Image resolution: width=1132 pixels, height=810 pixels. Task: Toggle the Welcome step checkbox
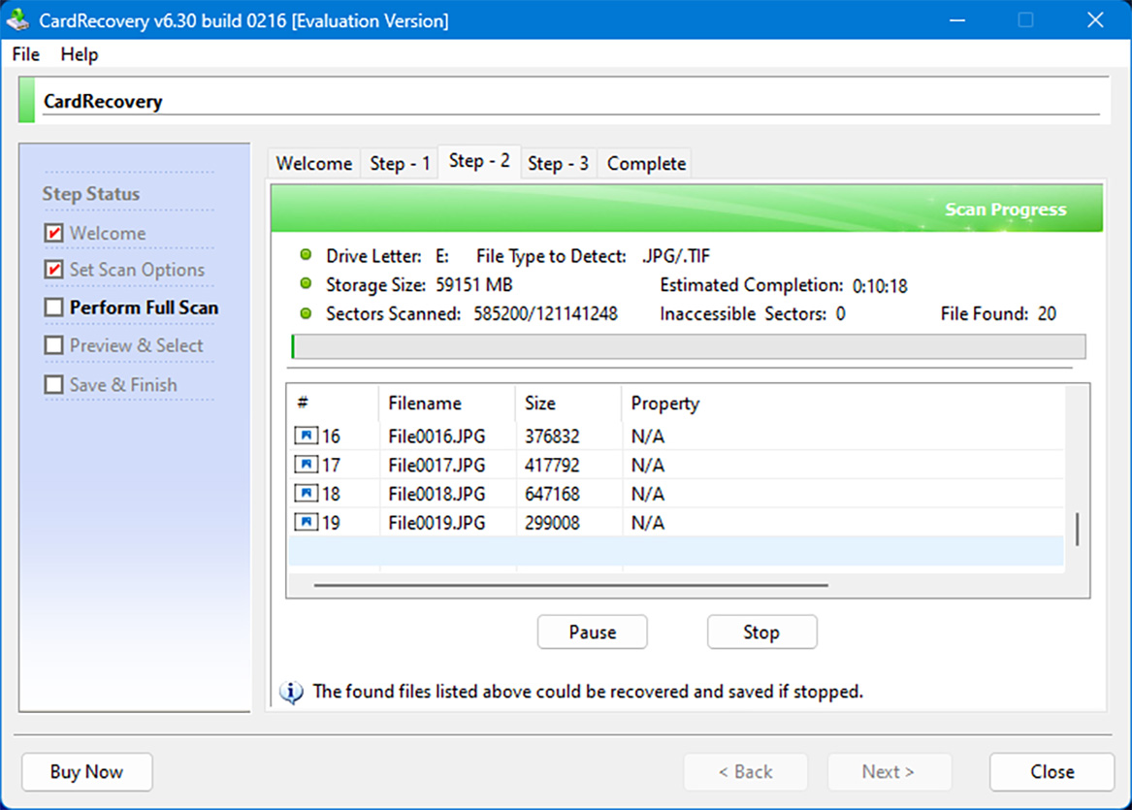click(x=54, y=234)
